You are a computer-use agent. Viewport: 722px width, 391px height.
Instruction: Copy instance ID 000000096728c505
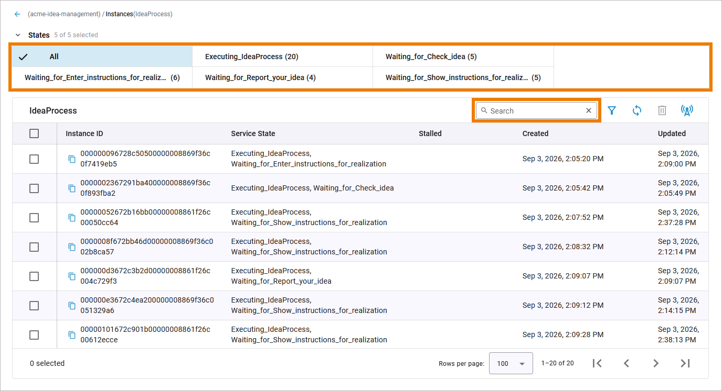[72, 159]
